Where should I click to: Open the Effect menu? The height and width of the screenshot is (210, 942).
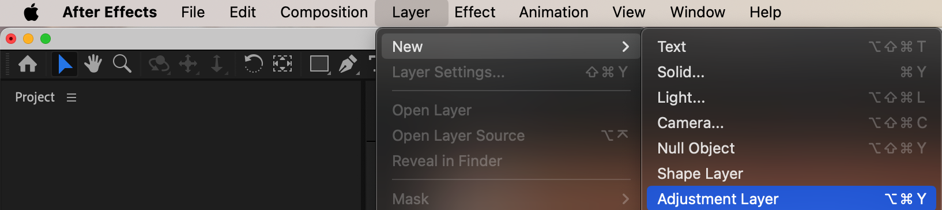point(475,12)
